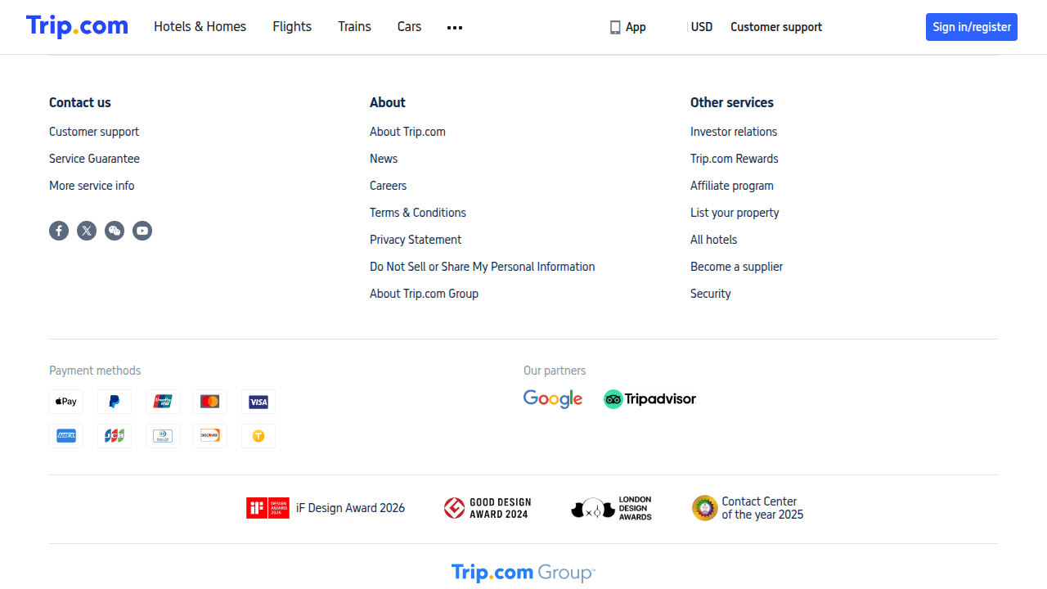Click the Apple Pay payment icon
The image size is (1047, 589).
[x=66, y=402]
